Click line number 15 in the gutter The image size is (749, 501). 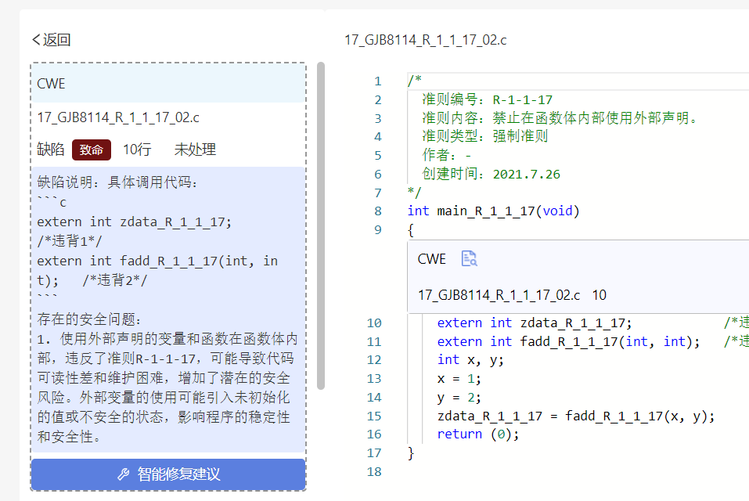(x=374, y=416)
